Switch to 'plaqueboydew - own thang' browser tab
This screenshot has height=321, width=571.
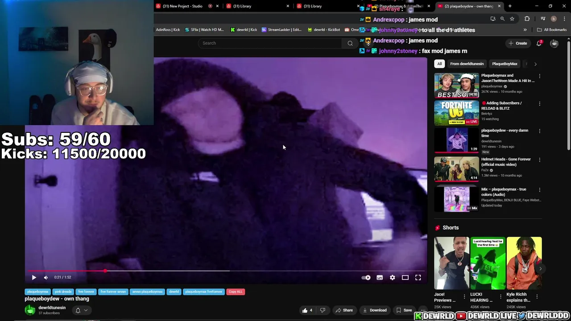click(468, 6)
